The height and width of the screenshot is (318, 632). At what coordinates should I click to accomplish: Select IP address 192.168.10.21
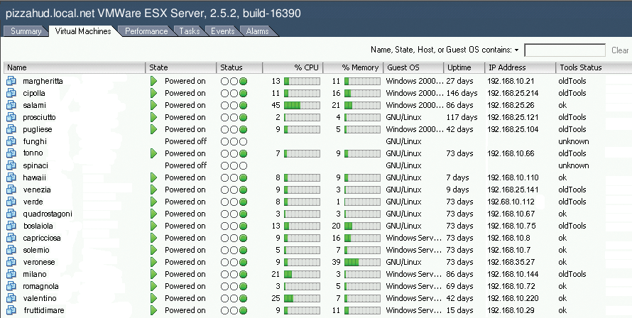pos(511,81)
